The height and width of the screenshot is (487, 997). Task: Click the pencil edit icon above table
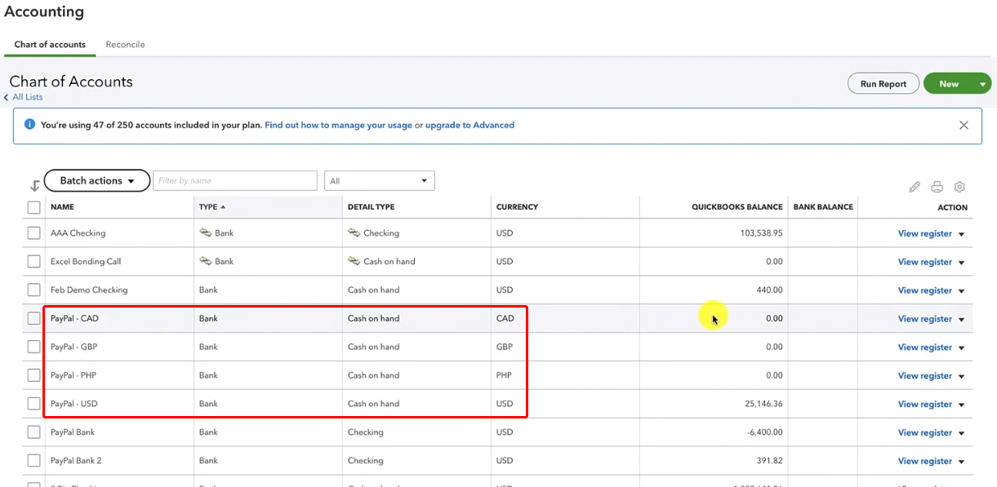coord(915,187)
